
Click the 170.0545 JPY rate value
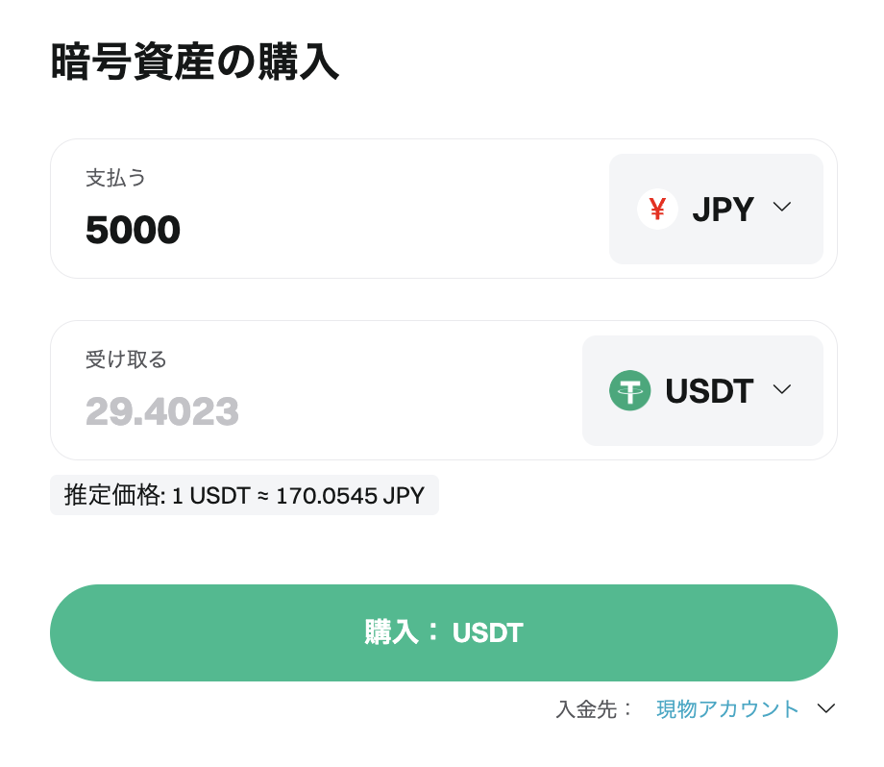click(x=350, y=496)
